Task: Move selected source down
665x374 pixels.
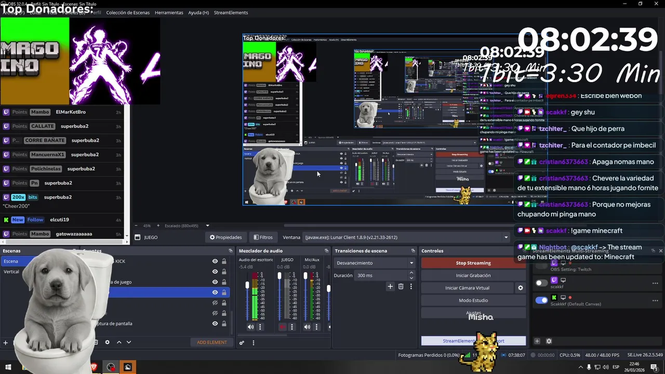Action: (129, 342)
